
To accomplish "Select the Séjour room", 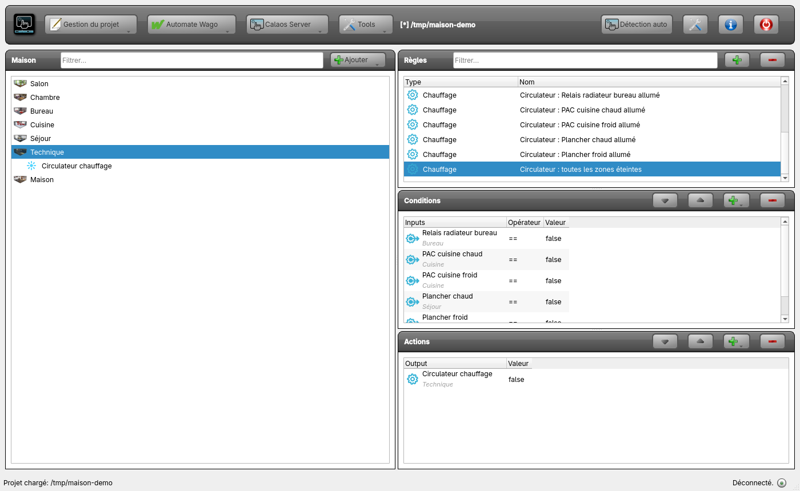I will point(200,138).
